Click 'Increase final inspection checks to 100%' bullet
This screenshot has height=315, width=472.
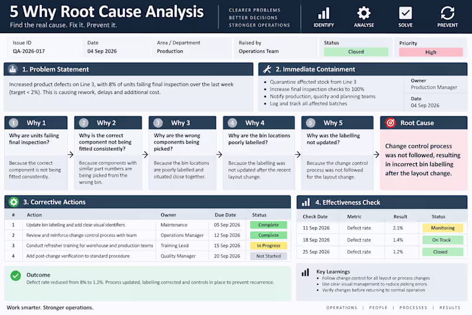click(x=317, y=89)
